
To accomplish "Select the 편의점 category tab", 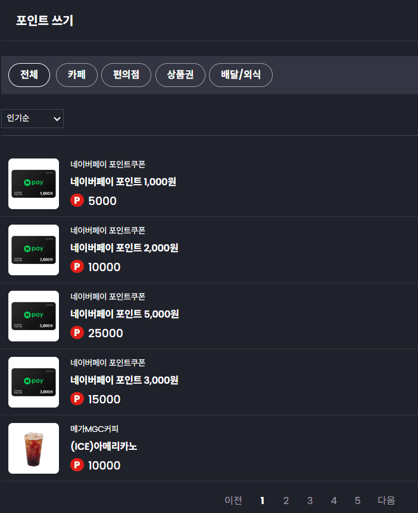I will click(126, 75).
